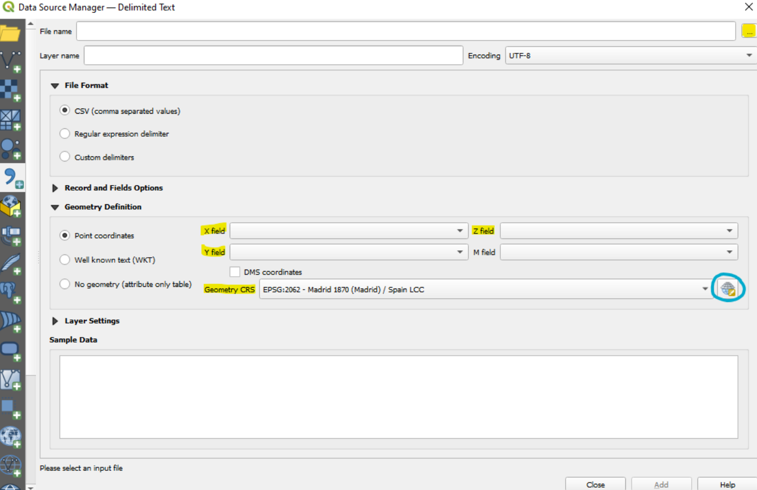Switch to the Raster layer source
The width and height of the screenshot is (757, 490).
pyautogui.click(x=11, y=91)
